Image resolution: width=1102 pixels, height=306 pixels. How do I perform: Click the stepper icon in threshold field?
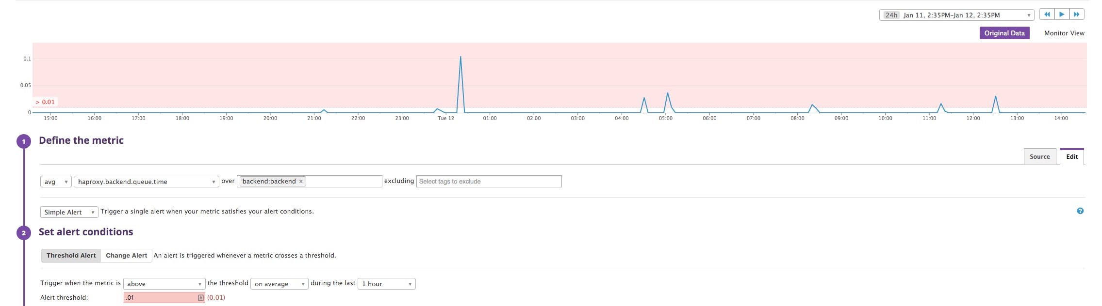click(x=200, y=298)
